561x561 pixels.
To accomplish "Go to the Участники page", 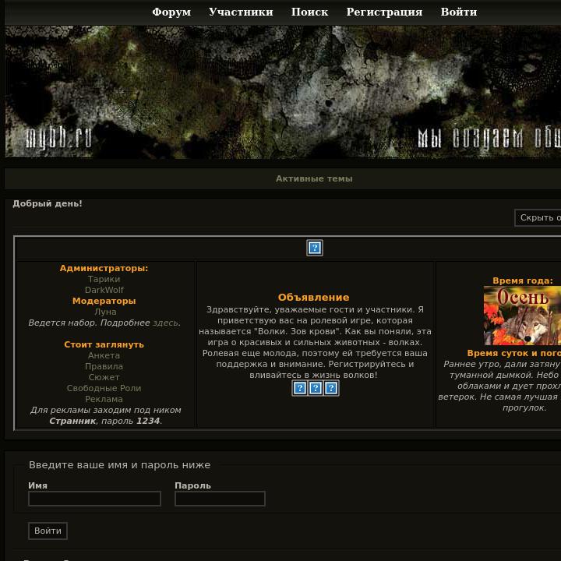I will [241, 12].
